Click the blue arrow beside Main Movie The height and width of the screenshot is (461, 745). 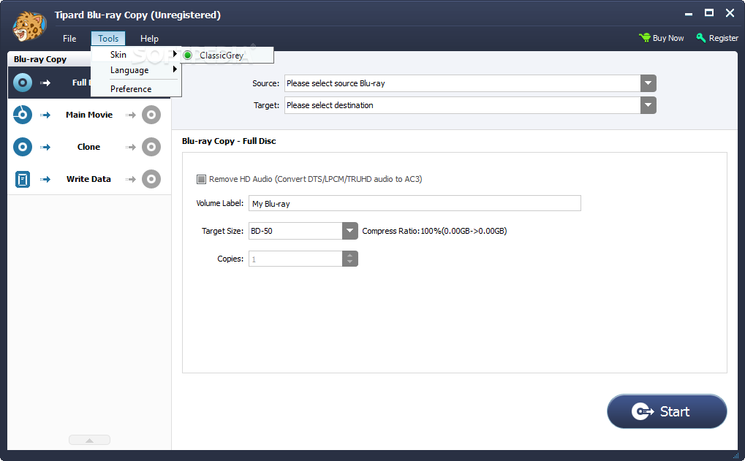45,115
